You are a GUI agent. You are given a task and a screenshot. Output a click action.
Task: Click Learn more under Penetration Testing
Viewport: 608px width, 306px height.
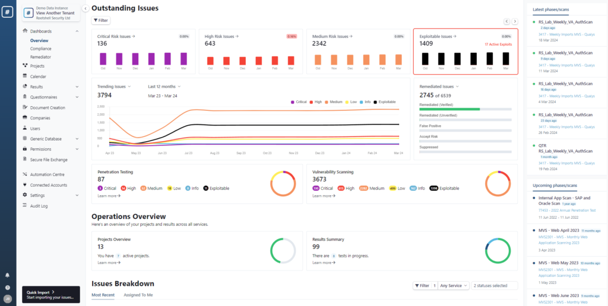pos(109,195)
